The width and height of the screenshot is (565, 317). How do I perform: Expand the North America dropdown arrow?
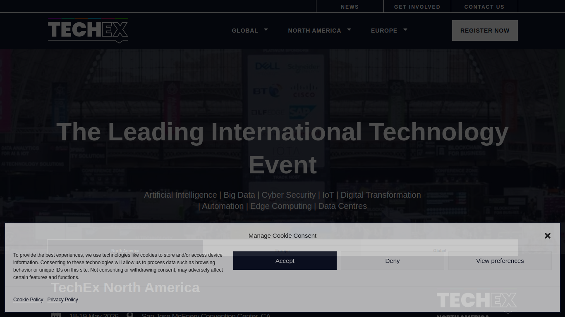(x=349, y=30)
